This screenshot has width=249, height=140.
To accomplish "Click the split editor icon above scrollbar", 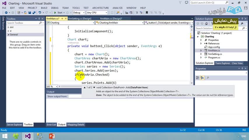I will 192,27.
